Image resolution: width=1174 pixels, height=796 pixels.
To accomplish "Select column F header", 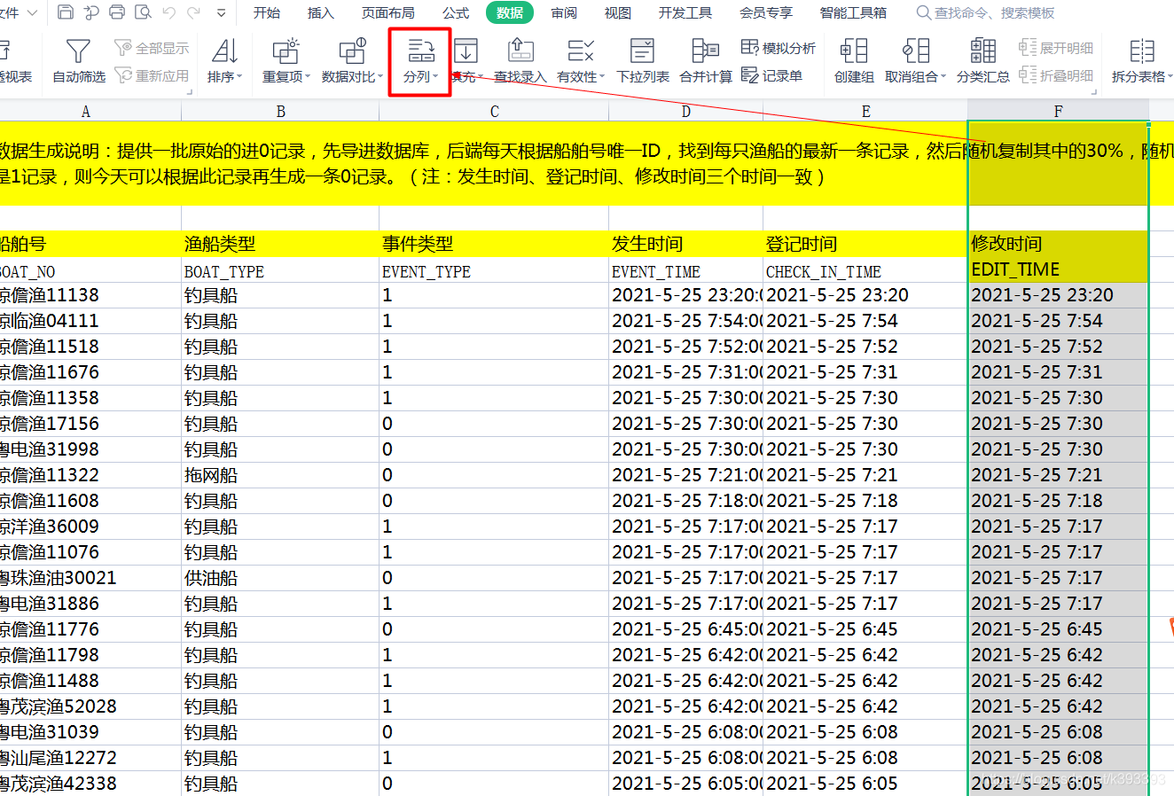I will tap(1058, 111).
